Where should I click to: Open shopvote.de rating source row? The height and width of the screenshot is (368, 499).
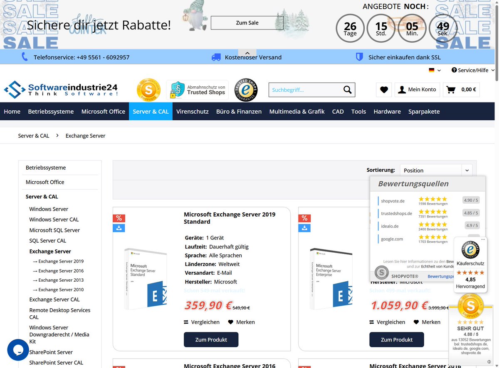[x=429, y=200]
